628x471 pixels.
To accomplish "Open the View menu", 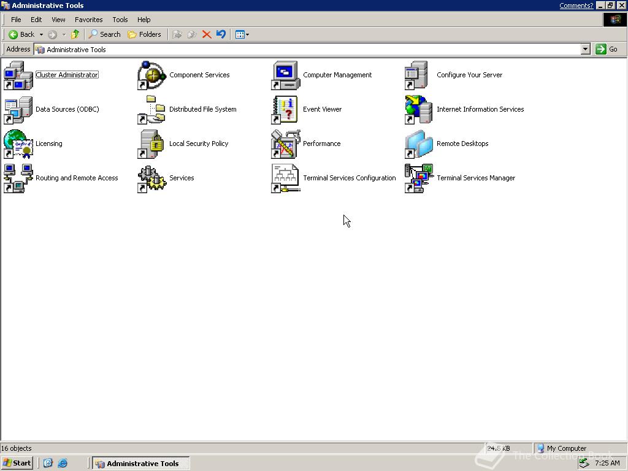I will pyautogui.click(x=58, y=20).
